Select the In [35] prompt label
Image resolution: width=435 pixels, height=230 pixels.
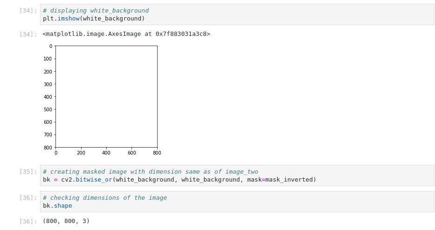[28, 171]
